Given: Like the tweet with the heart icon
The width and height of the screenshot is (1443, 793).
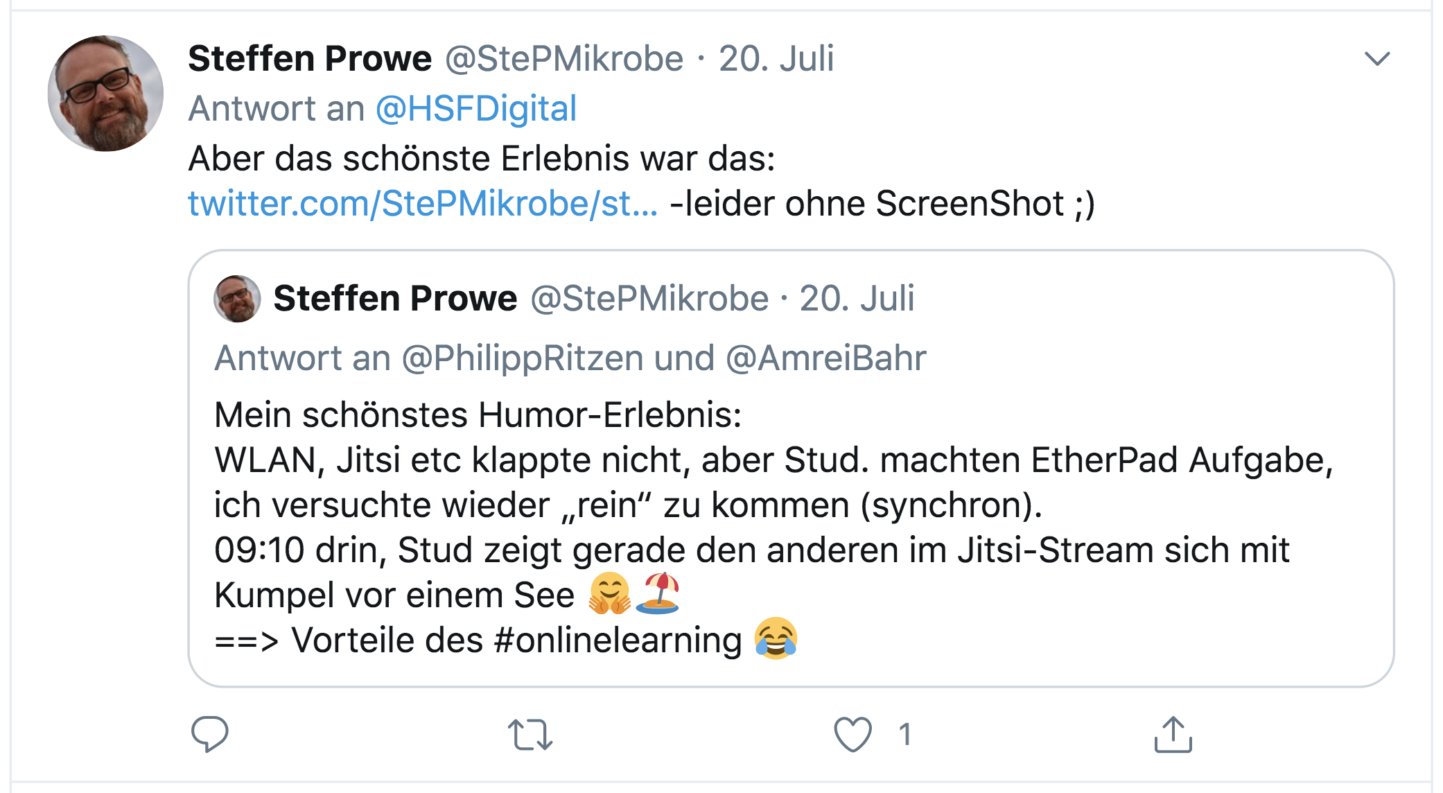Looking at the screenshot, I should [852, 735].
